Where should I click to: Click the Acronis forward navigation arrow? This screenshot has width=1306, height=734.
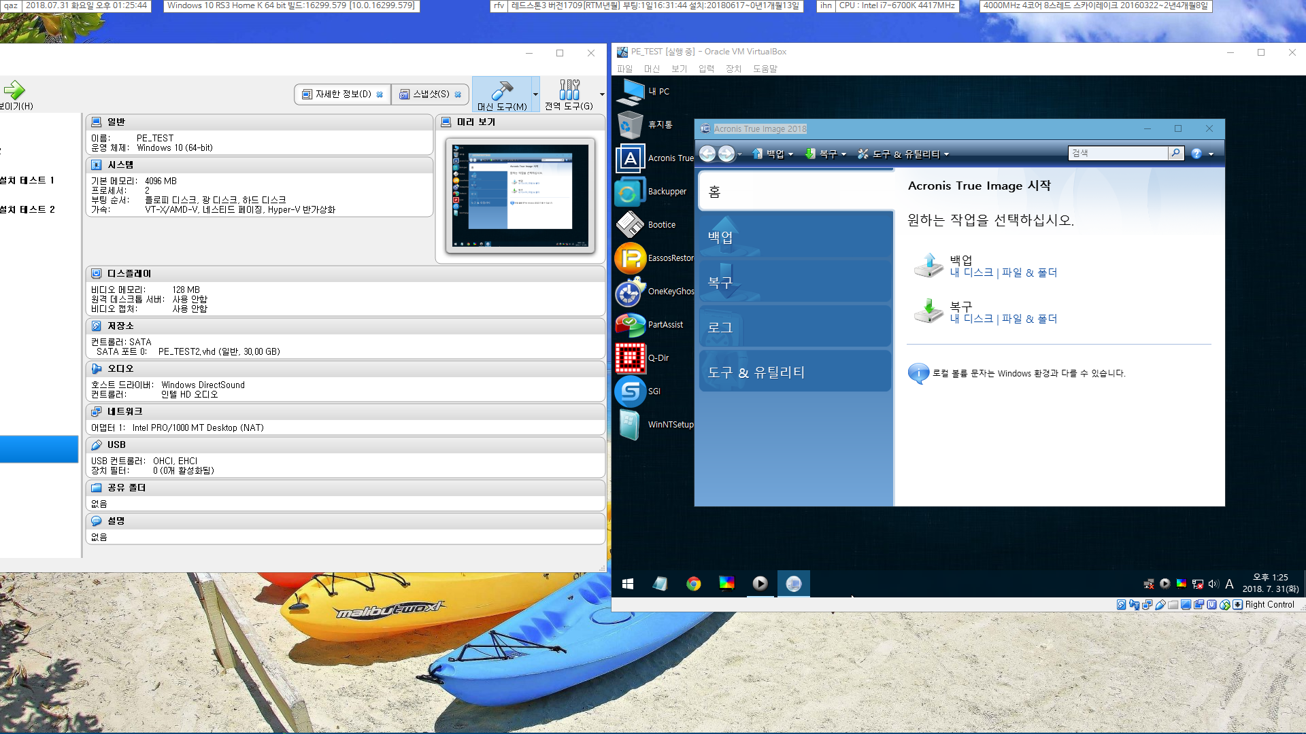[x=726, y=154]
